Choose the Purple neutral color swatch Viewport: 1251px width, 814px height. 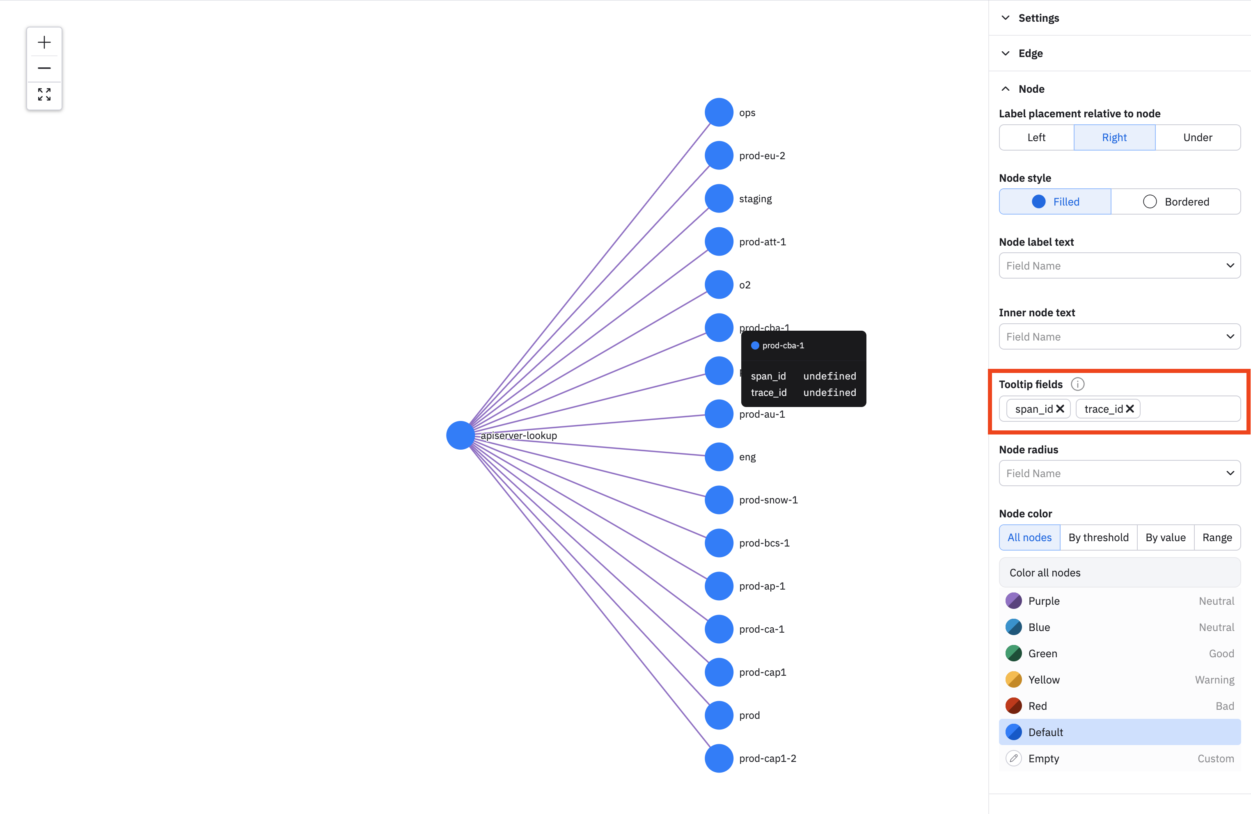click(1013, 601)
